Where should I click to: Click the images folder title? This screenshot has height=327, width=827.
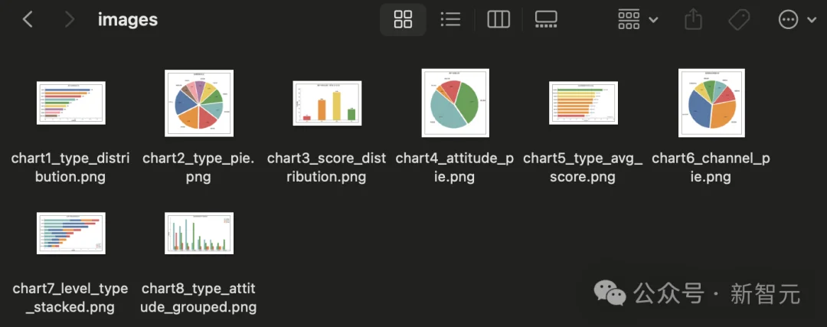(128, 20)
